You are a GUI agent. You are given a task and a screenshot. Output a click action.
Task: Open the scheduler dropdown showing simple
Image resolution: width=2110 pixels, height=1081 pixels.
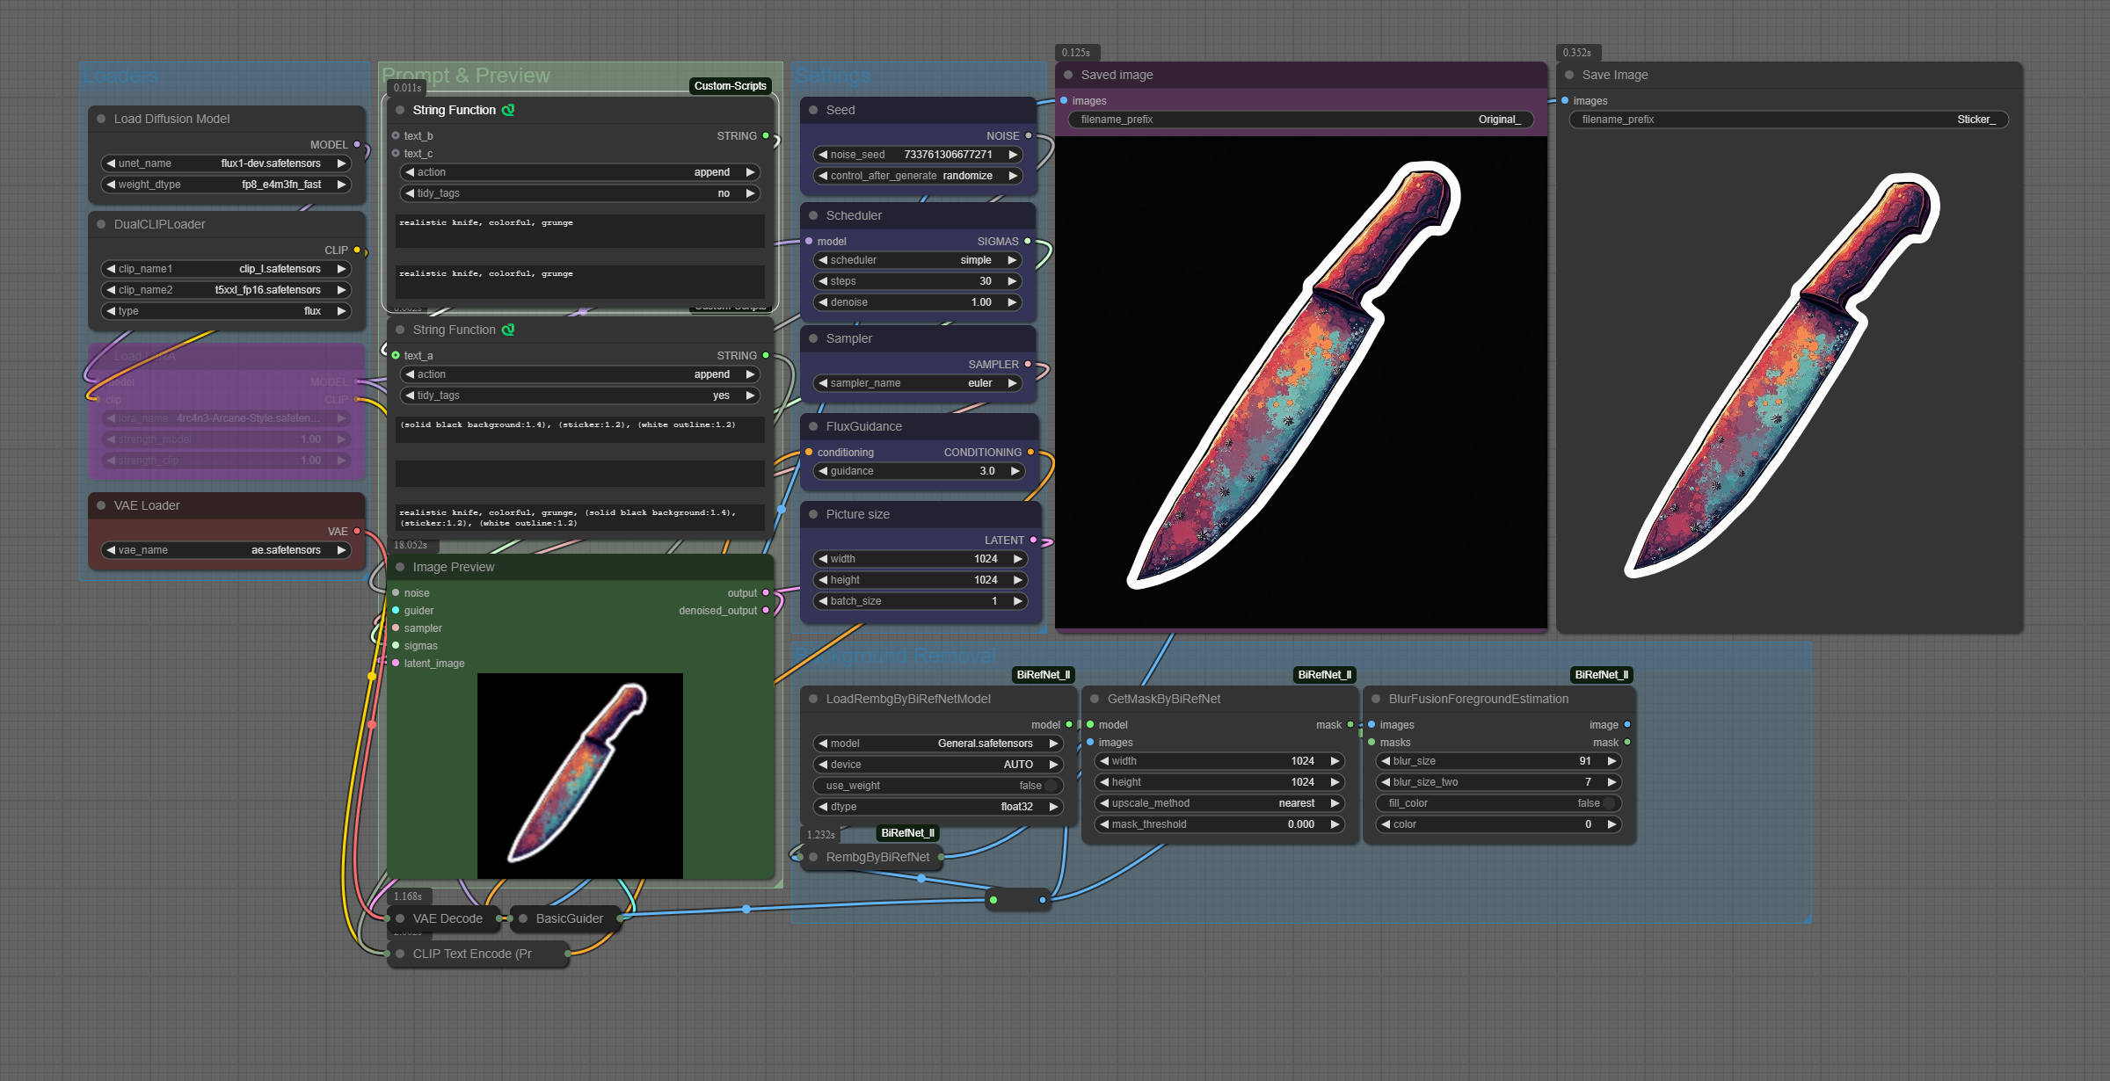pyautogui.click(x=918, y=260)
